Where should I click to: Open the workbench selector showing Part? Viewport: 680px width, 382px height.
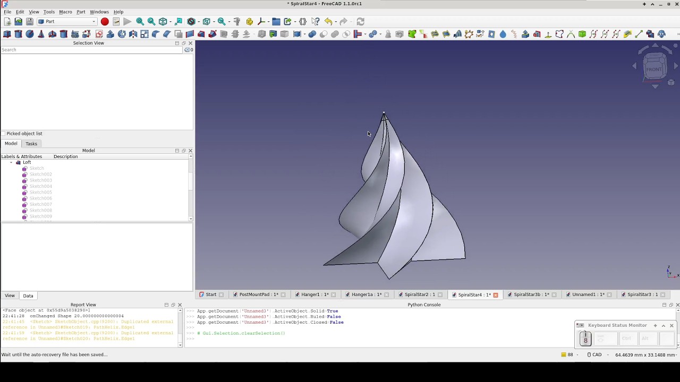(x=66, y=21)
